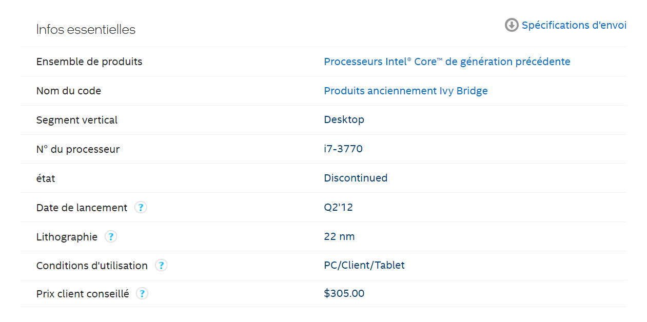Viewport: 647px width, 322px height.
Task: Click the Nom du code label
Action: click(69, 91)
